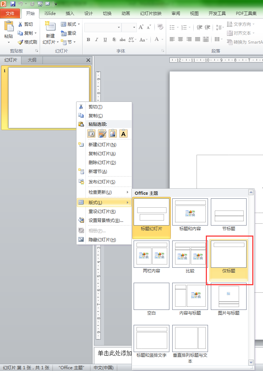Click layout gallery scroll up arrow

pyautogui.click(x=251, y=192)
